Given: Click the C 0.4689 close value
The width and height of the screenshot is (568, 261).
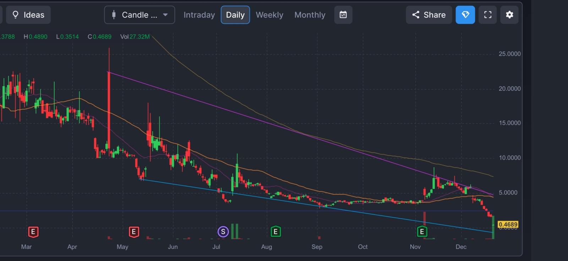Looking at the screenshot, I should pos(99,37).
